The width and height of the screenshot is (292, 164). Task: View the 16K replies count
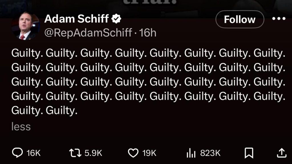click(x=34, y=153)
